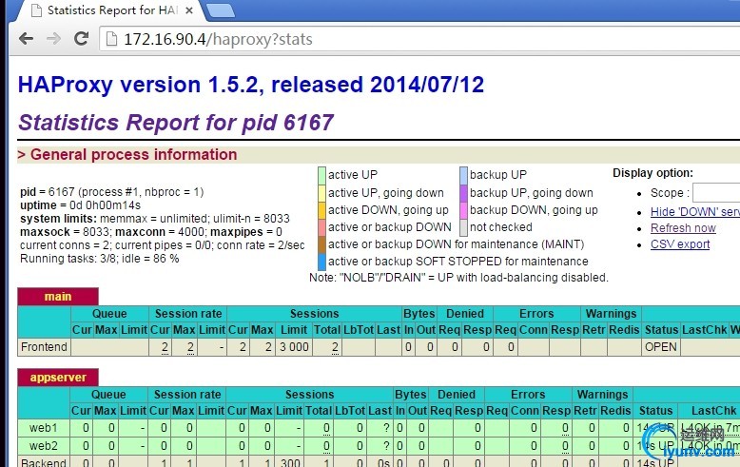Click the Running tasks: 3/8 line
This screenshot has height=467, width=740.
(x=99, y=259)
